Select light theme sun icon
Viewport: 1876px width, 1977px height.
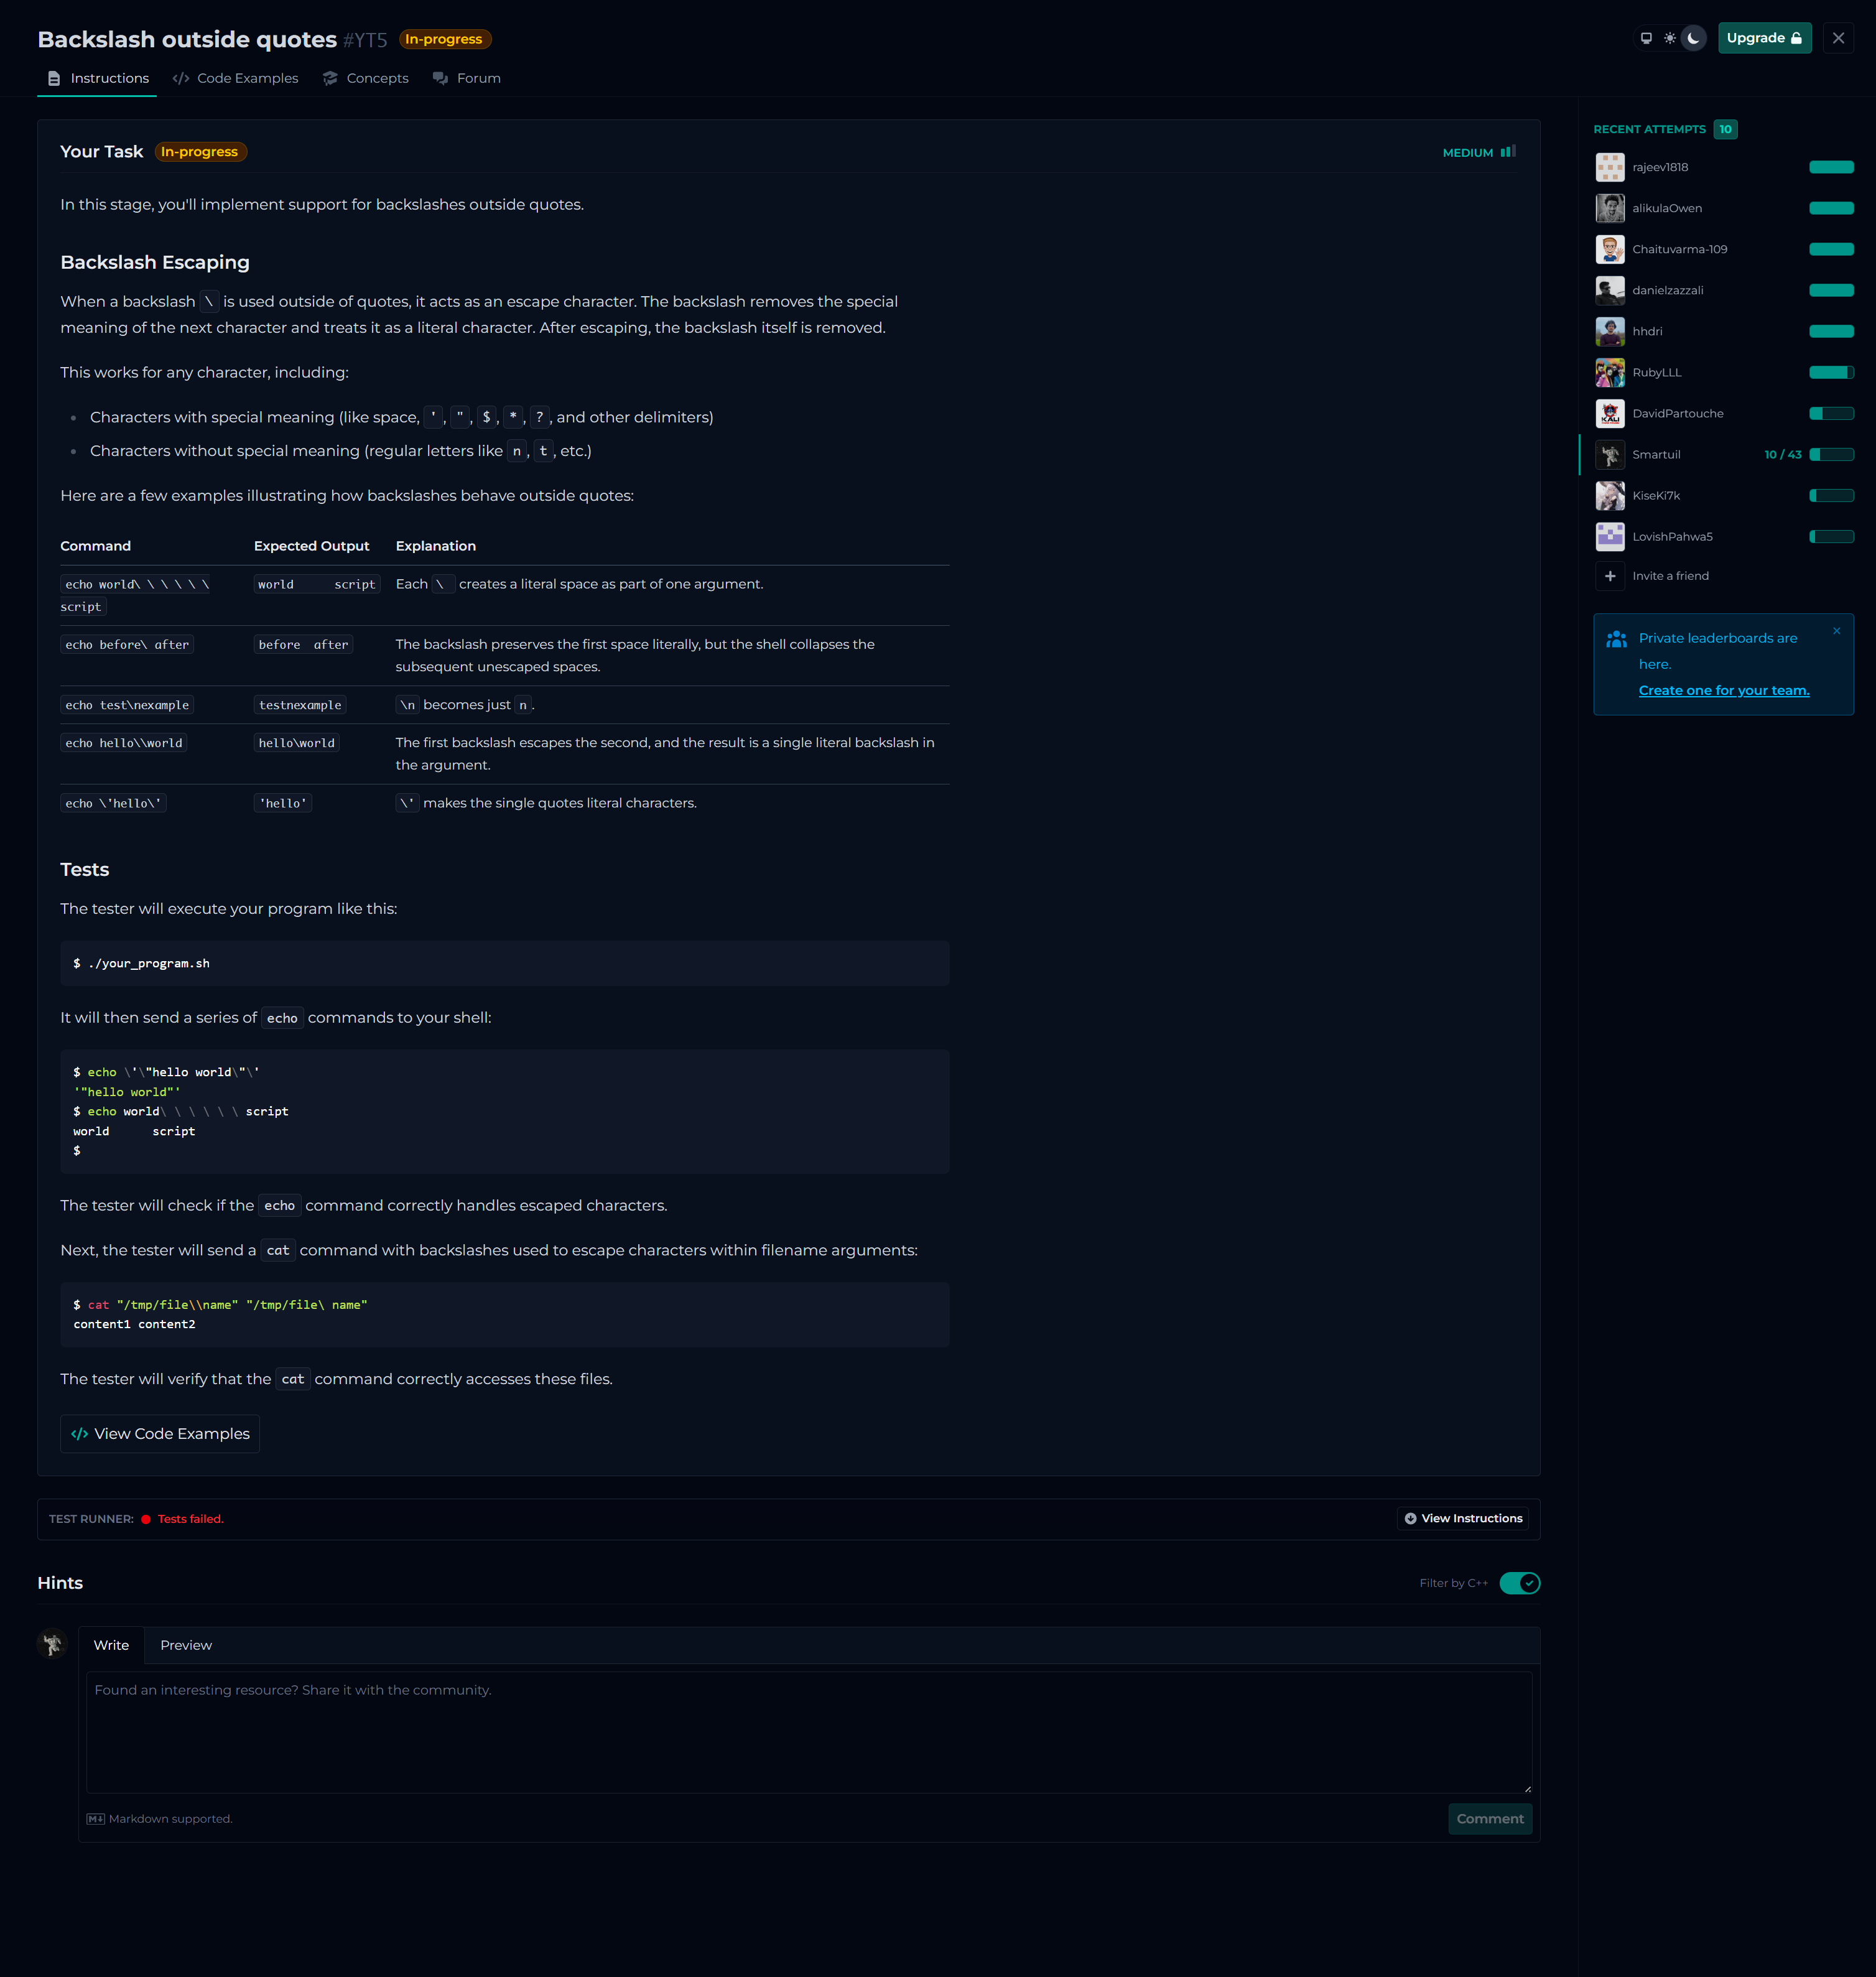[x=1670, y=38]
